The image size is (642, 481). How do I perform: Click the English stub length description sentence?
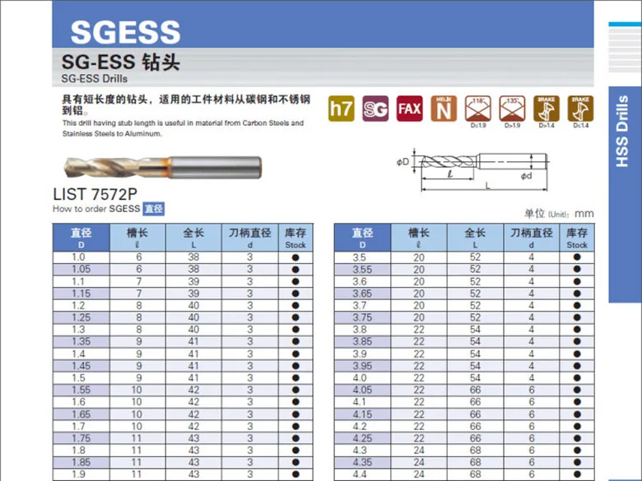click(183, 128)
